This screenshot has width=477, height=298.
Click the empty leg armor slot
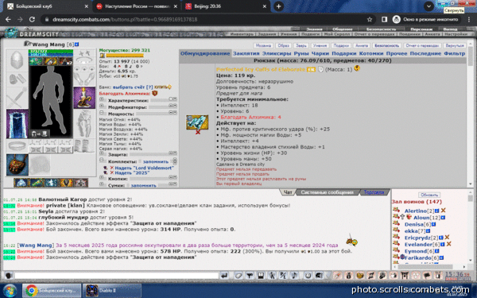tap(84, 123)
